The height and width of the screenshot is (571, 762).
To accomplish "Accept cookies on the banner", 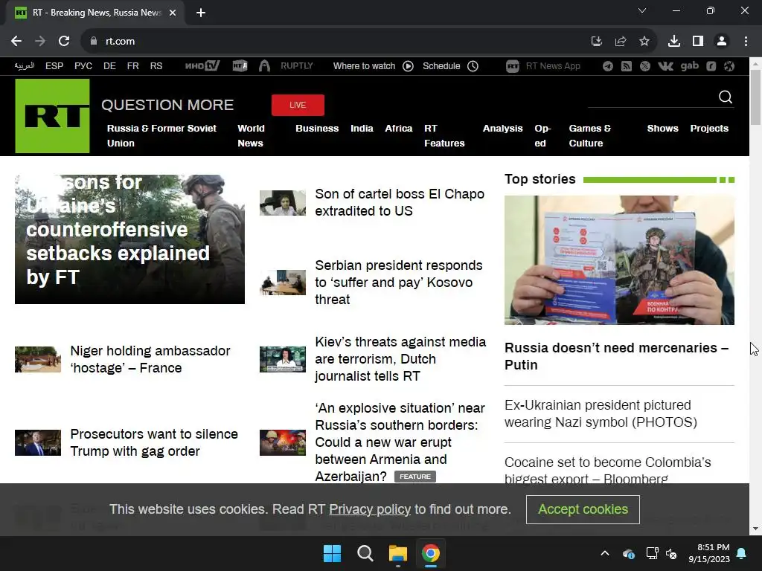I will point(583,509).
